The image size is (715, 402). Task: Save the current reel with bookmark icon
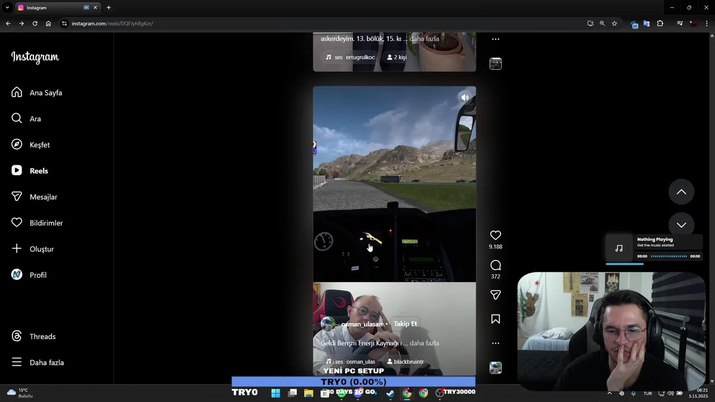[495, 319]
